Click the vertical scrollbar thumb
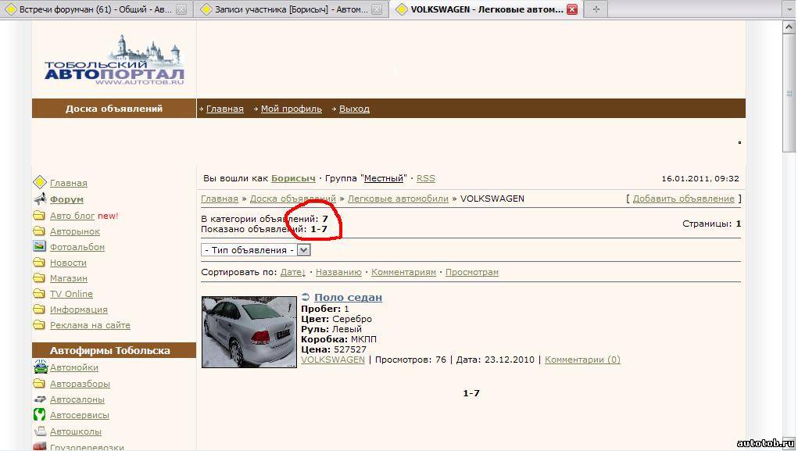The height and width of the screenshot is (451, 798). pos(789,93)
